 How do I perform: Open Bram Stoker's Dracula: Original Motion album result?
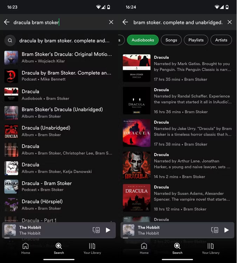pos(58,58)
